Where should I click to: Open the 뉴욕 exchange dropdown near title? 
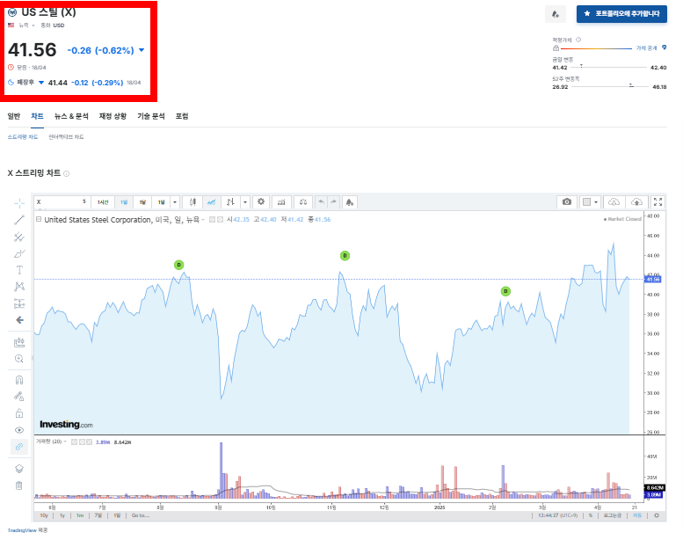[26, 26]
